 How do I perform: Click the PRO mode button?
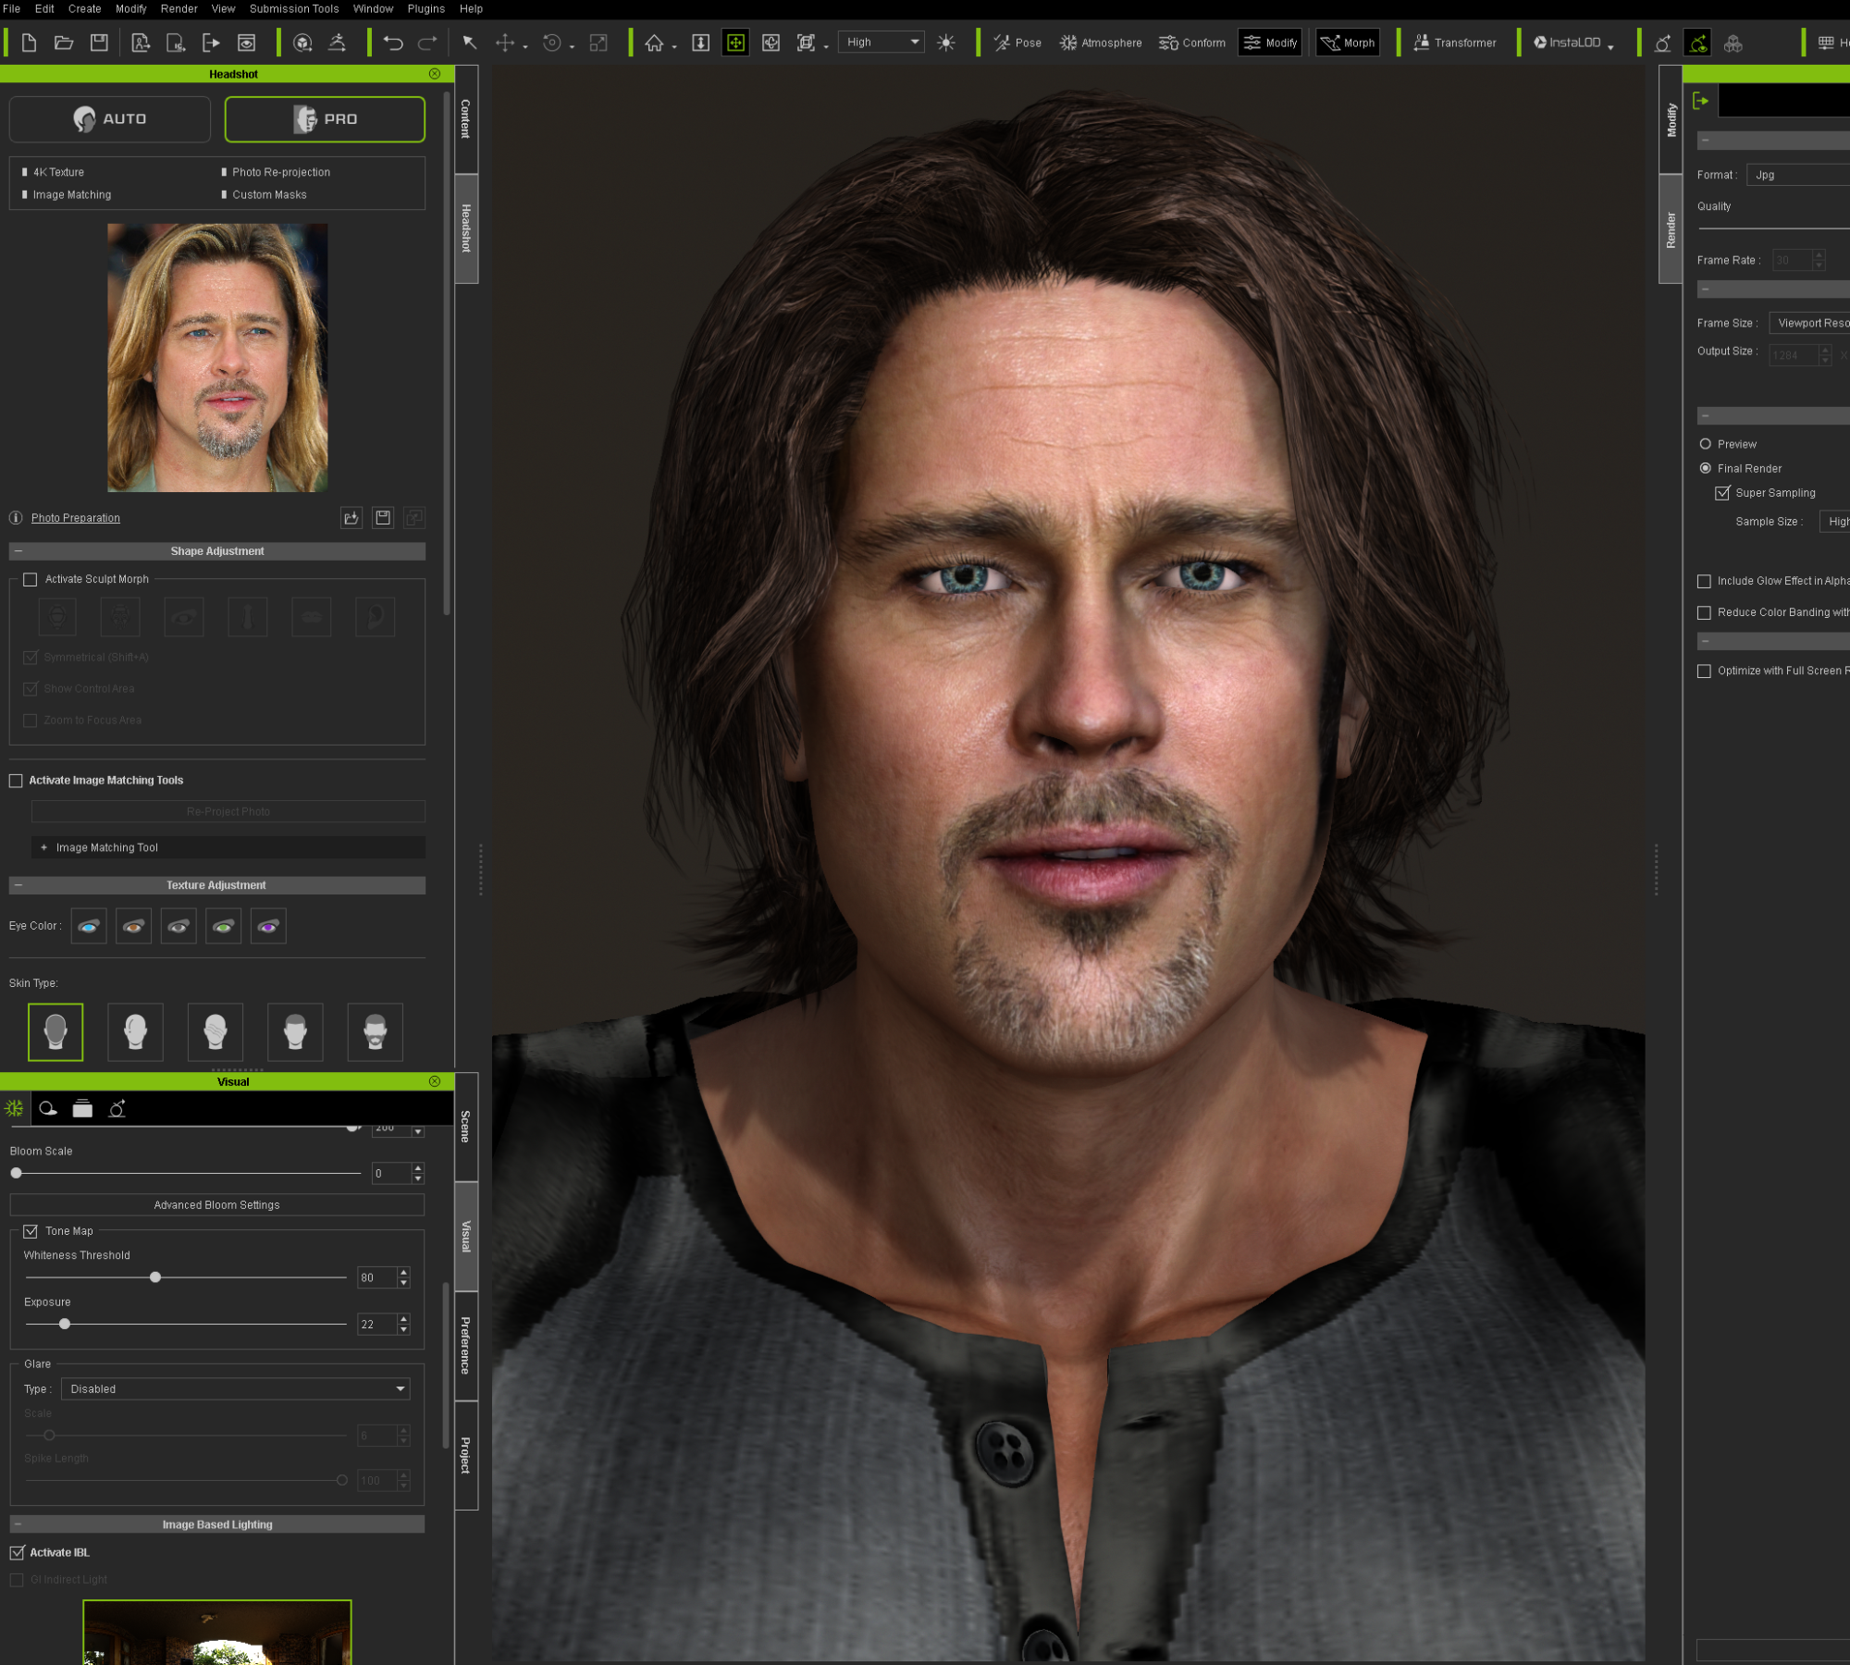click(x=325, y=119)
